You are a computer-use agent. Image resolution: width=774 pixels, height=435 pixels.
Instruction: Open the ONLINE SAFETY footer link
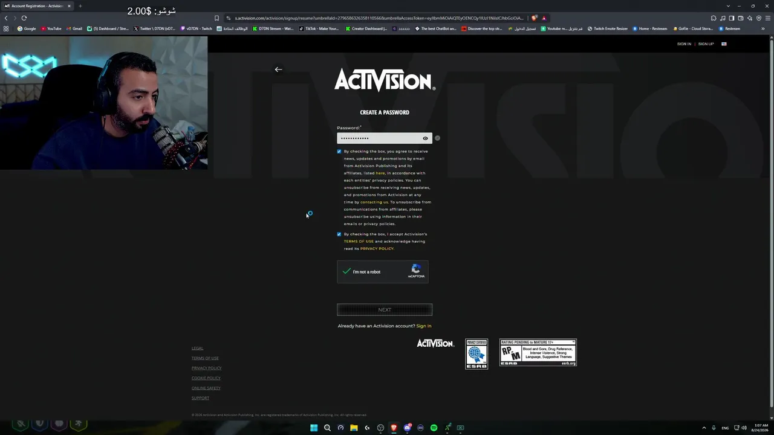click(206, 388)
